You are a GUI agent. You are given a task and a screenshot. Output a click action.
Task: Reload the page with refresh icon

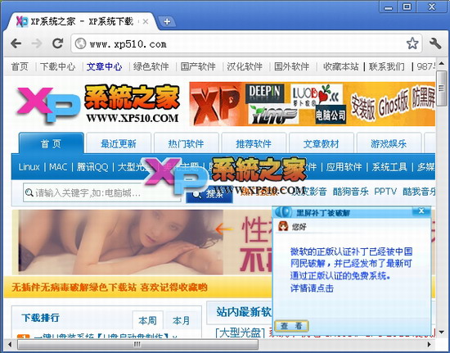(58, 43)
